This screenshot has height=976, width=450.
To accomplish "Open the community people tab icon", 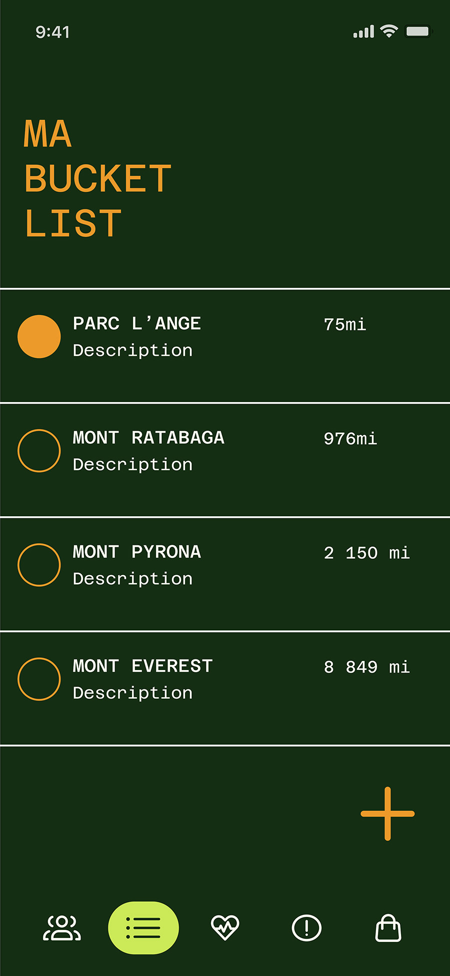I will coord(62,928).
